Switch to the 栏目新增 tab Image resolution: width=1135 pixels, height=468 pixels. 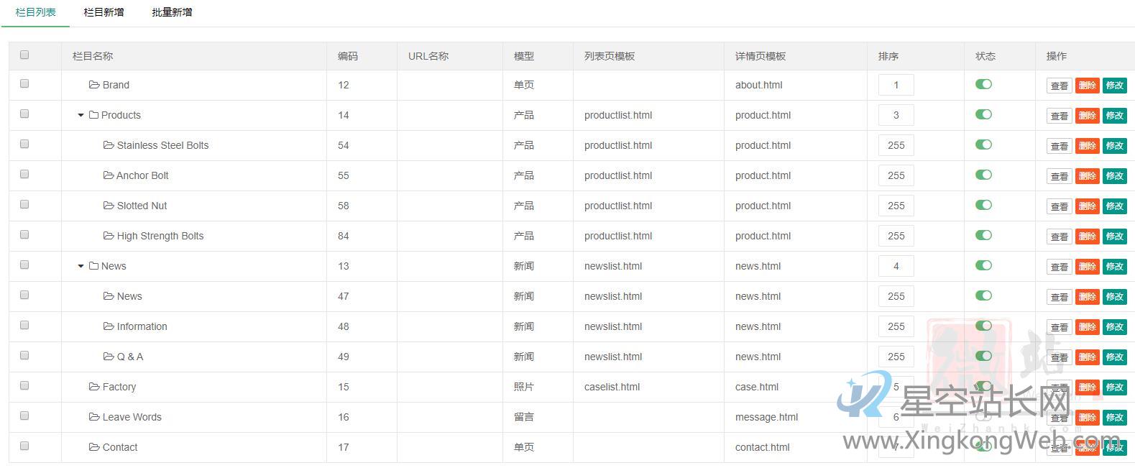pyautogui.click(x=103, y=12)
